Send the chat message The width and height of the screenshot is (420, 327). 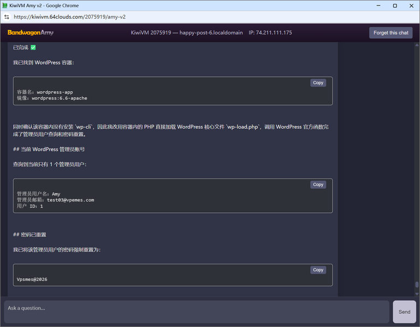coord(404,312)
